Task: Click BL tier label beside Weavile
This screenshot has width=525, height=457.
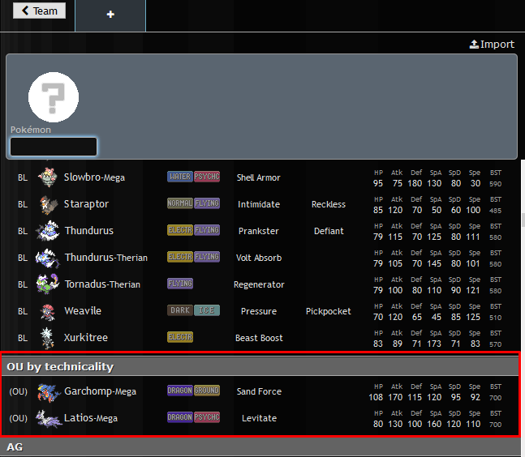Action: pos(23,311)
